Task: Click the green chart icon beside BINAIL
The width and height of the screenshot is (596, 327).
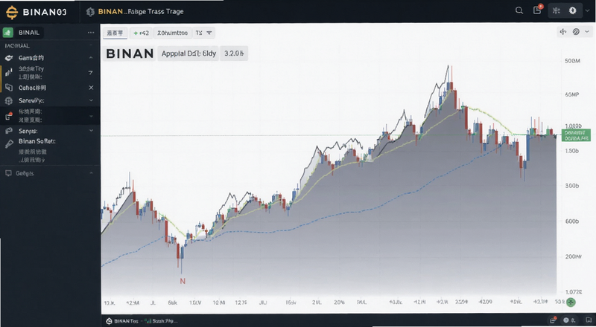Action: pos(8,33)
